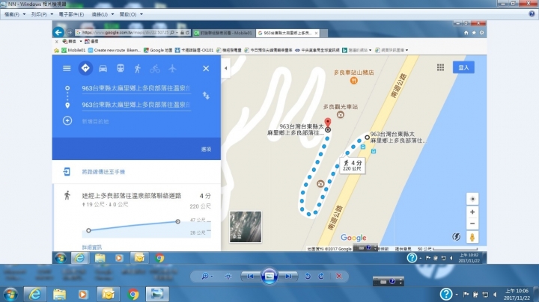Go back in Internet Explorer
The width and height of the screenshot is (539, 302).
click(58, 32)
